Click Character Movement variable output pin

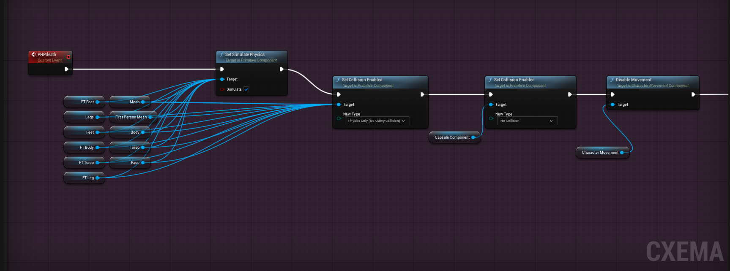(x=622, y=153)
